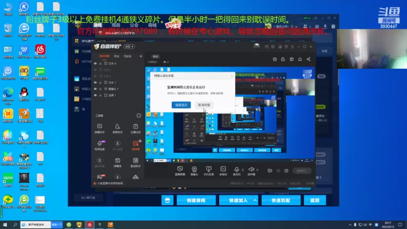Viewport: 407px width, 229px height.
Task: Show the hidden 文本 2 source
Action: pyautogui.click(x=95, y=76)
